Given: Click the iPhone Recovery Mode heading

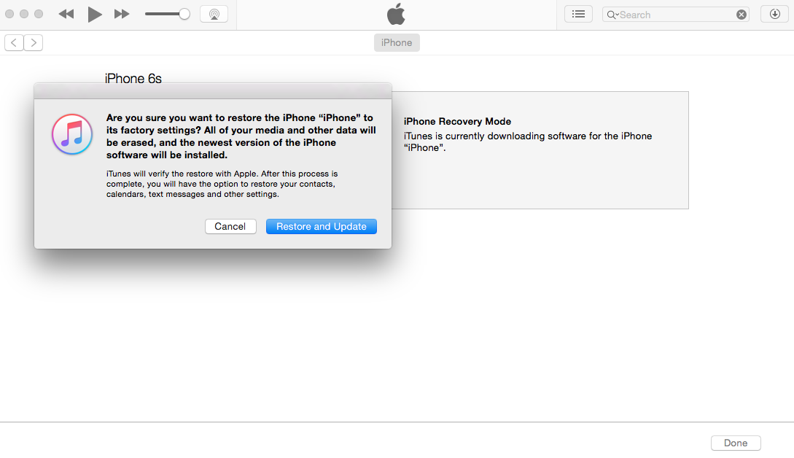Looking at the screenshot, I should tap(457, 122).
